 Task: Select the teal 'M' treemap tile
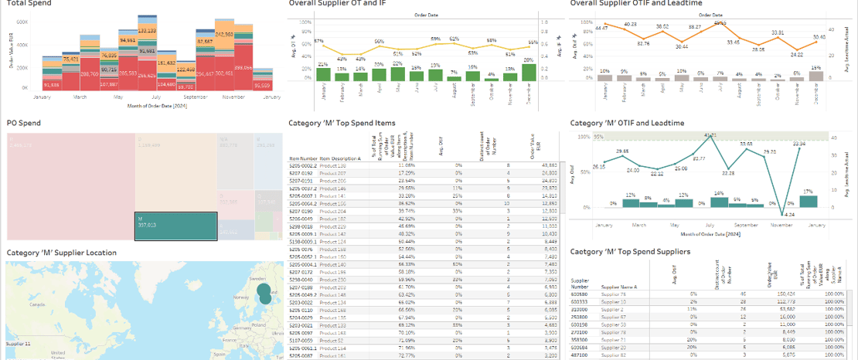click(x=175, y=226)
